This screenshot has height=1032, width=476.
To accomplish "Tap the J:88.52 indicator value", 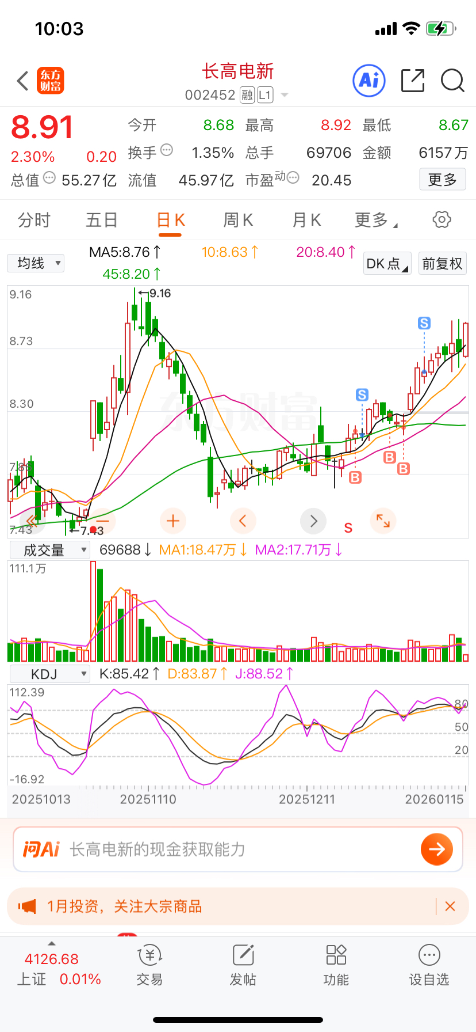I will click(x=264, y=673).
